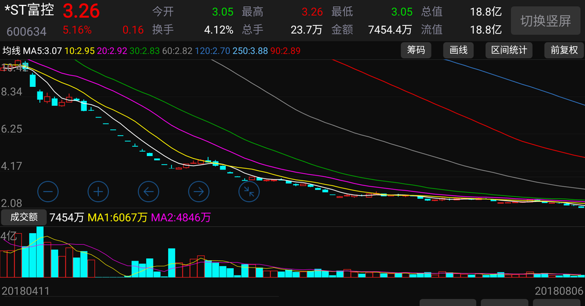This screenshot has width=585, height=306.
Task: Tap the 总值 label
Action: [431, 12]
